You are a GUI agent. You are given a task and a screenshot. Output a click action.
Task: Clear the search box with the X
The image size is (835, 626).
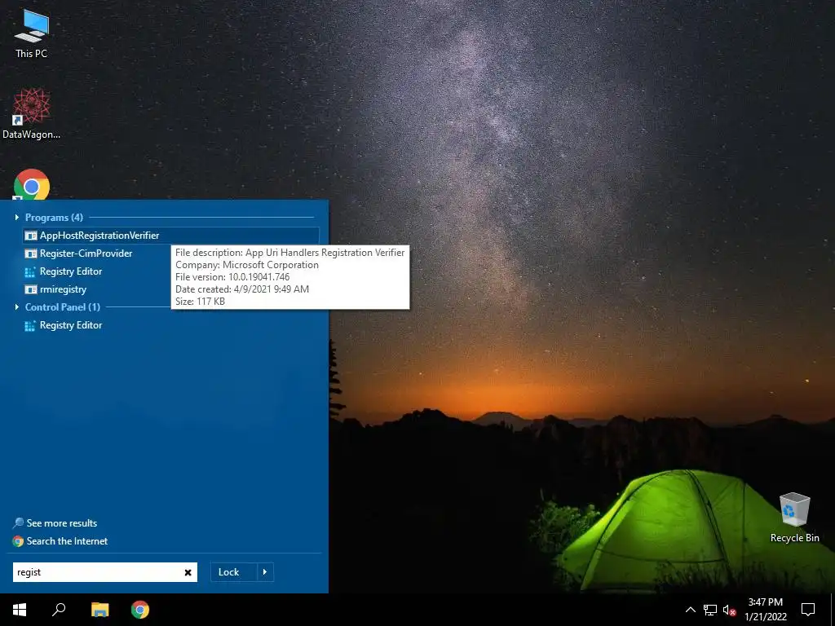click(x=188, y=572)
